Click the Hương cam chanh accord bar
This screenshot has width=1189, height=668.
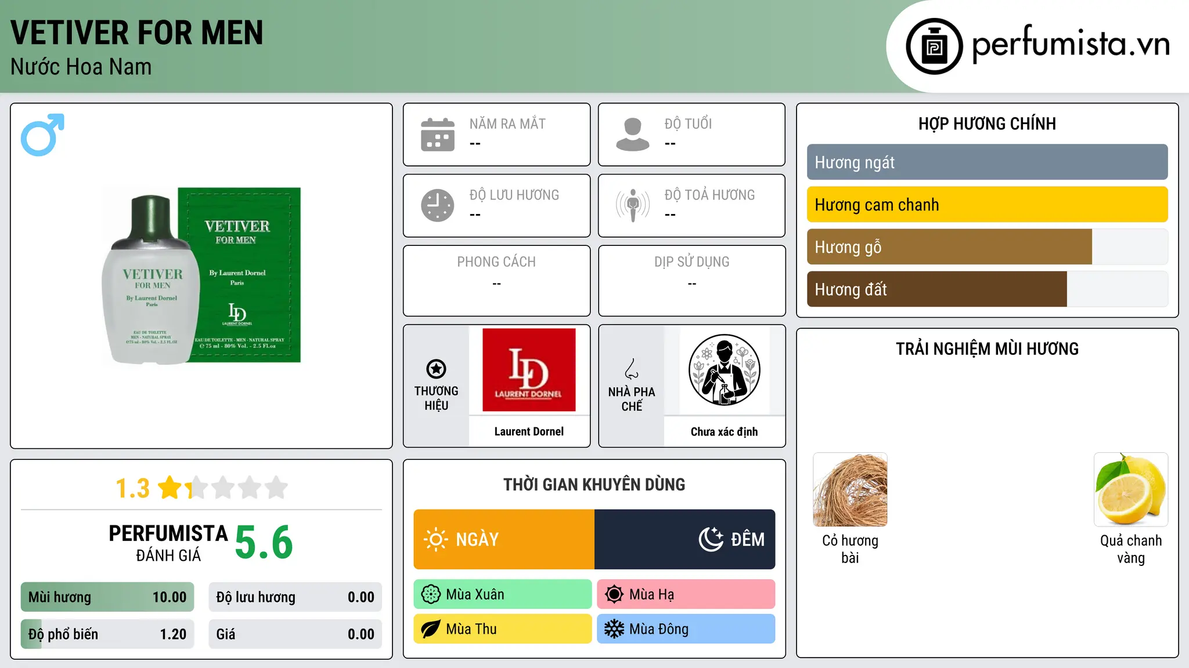pyautogui.click(x=987, y=205)
